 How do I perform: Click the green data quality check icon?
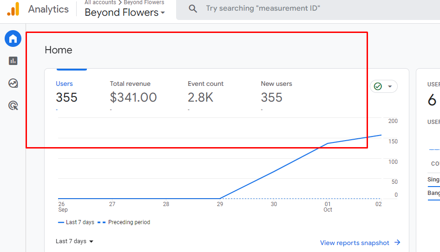[378, 86]
